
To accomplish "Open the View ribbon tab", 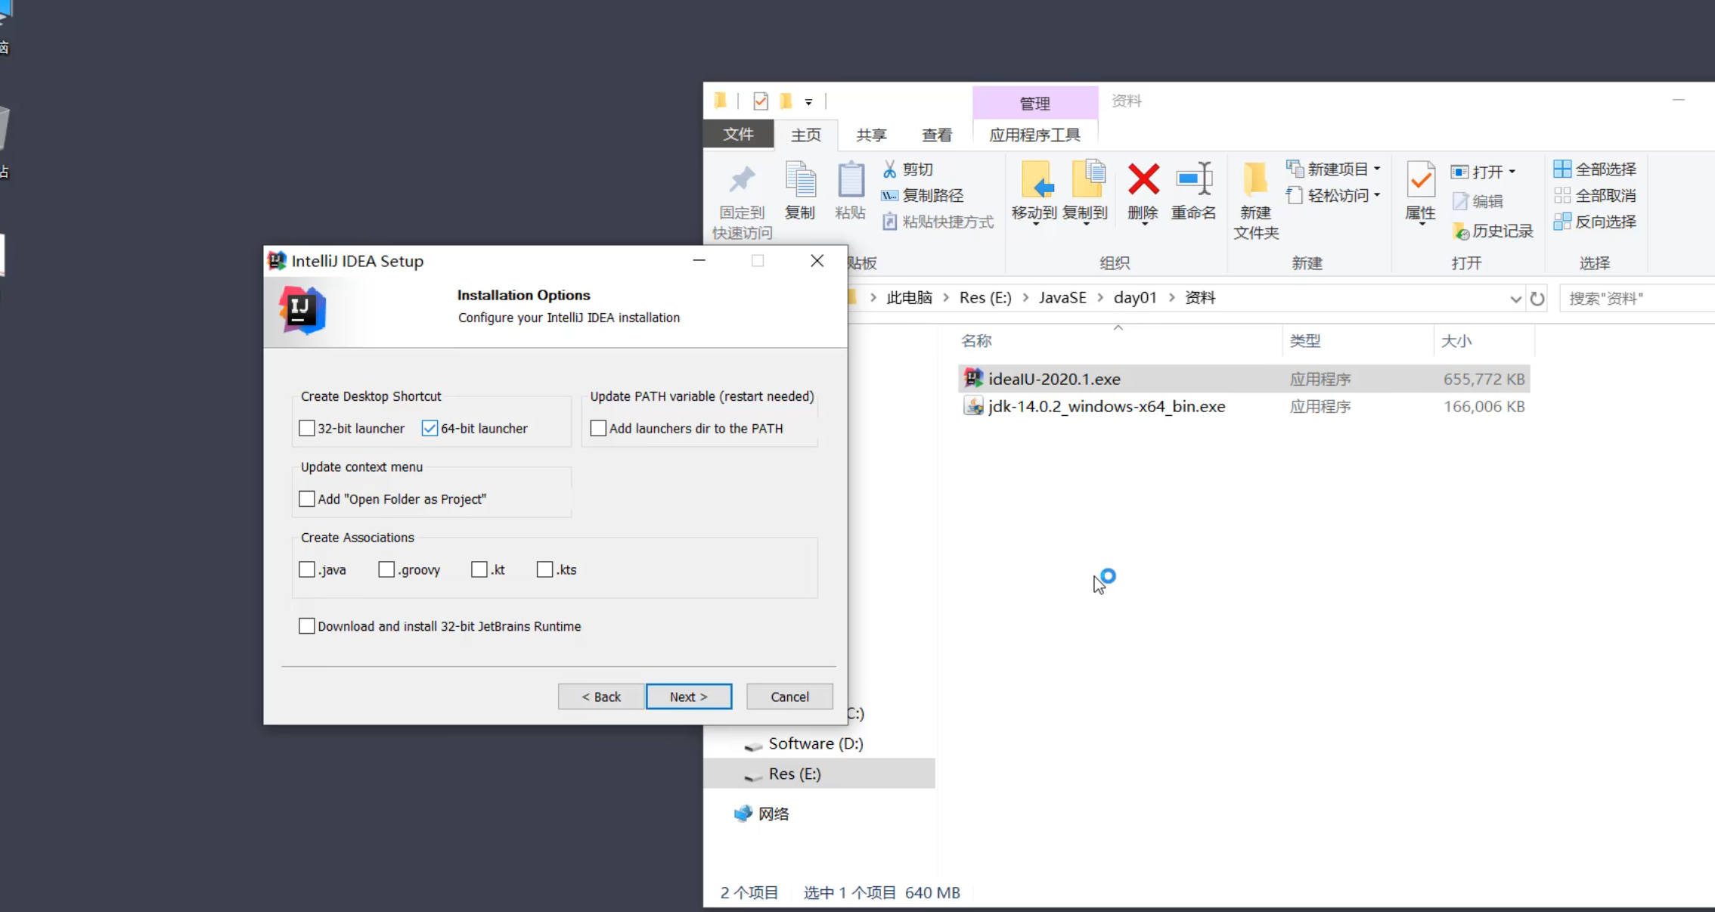I will 937,135.
